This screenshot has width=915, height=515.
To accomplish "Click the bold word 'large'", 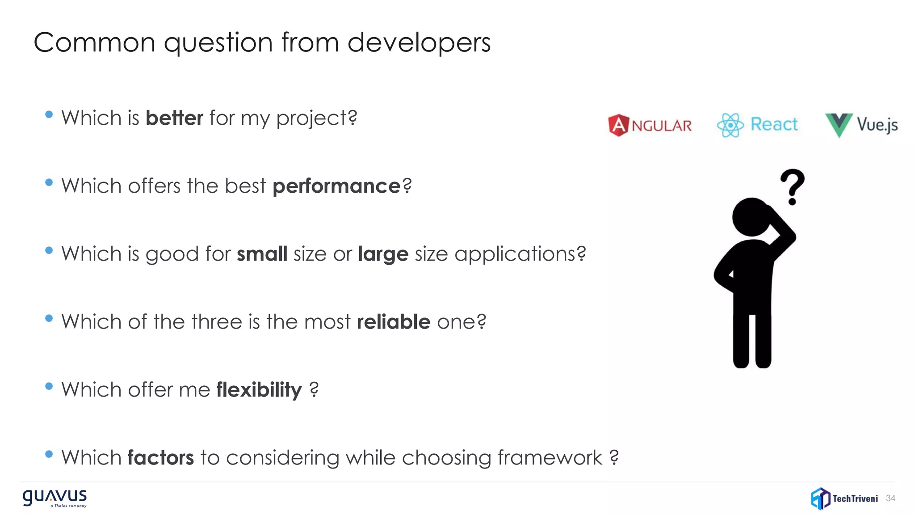I will [383, 254].
